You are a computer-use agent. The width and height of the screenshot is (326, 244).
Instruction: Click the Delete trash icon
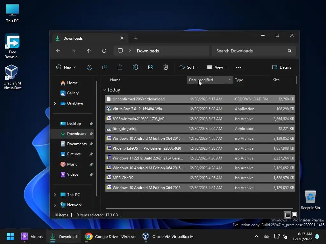click(x=166, y=67)
